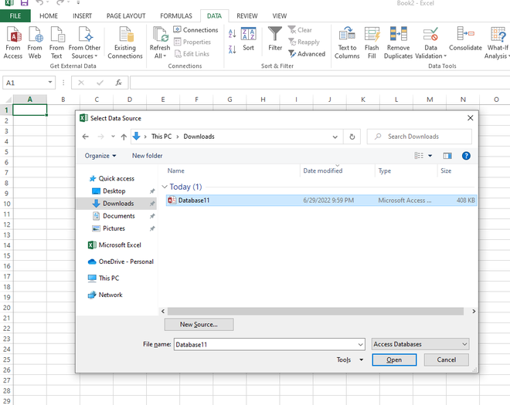The height and width of the screenshot is (405, 510).
Task: Apply Flash Fill
Action: 372,43
